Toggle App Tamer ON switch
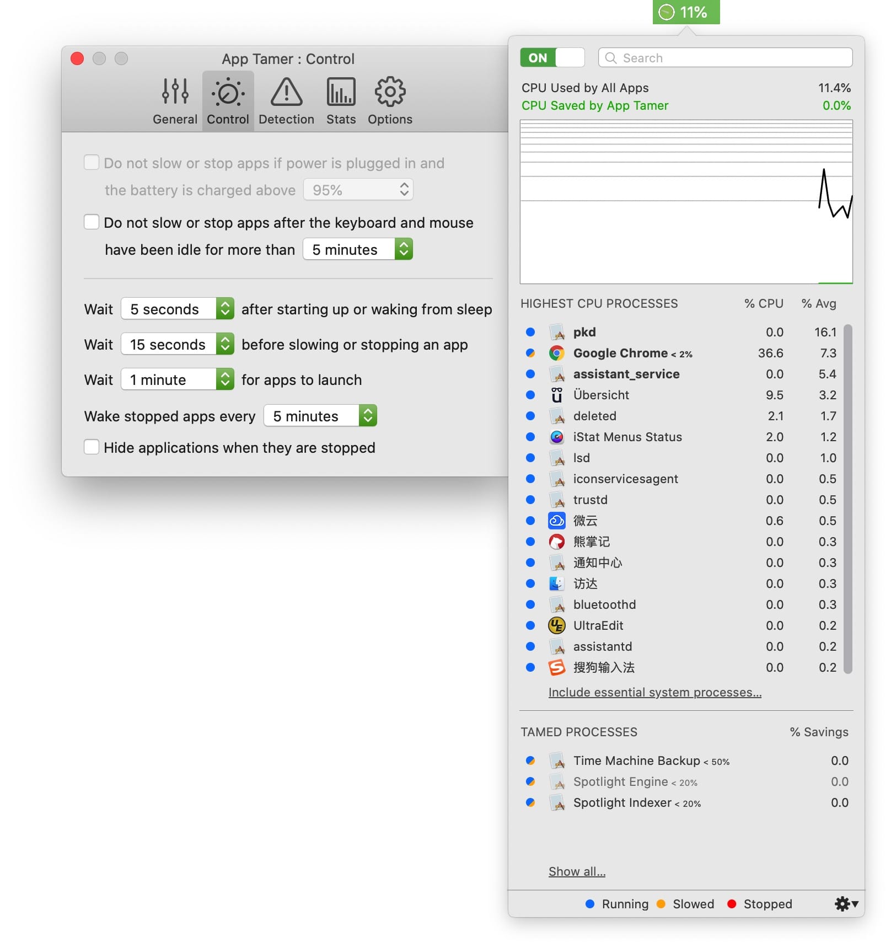 [552, 58]
